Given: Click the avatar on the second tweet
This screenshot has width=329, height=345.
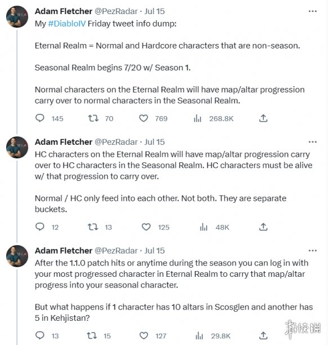Looking at the screenshot, I should pyautogui.click(x=17, y=147).
